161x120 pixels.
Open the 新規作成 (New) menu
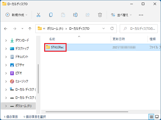coord(16,15)
